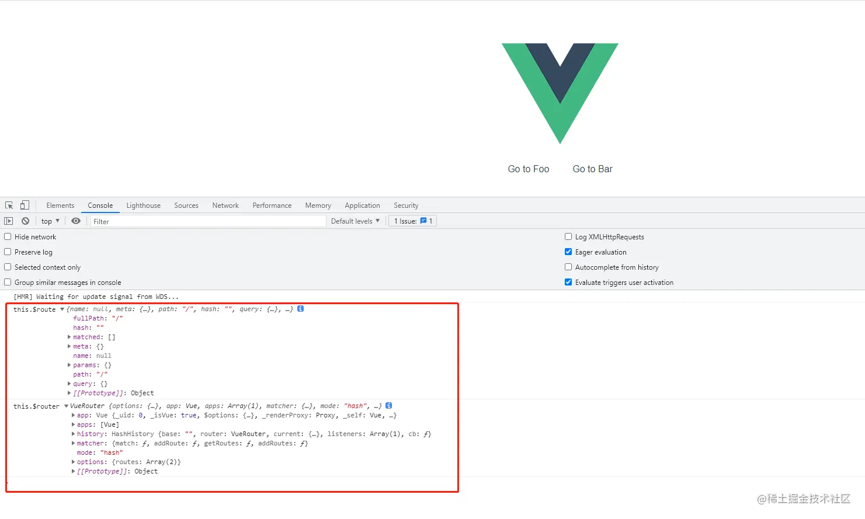
Task: Click the info badge after VueRouter object
Action: tap(389, 406)
